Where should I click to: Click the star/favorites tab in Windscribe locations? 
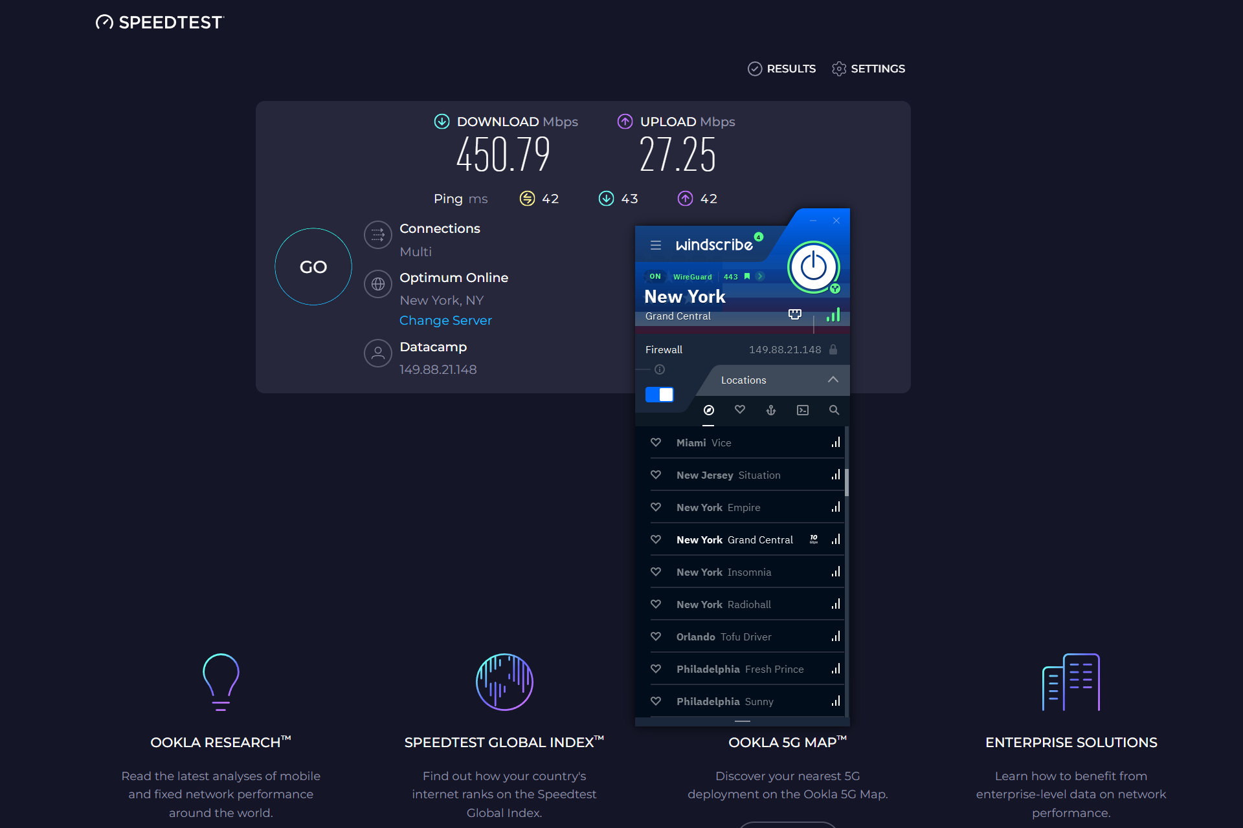pyautogui.click(x=740, y=409)
